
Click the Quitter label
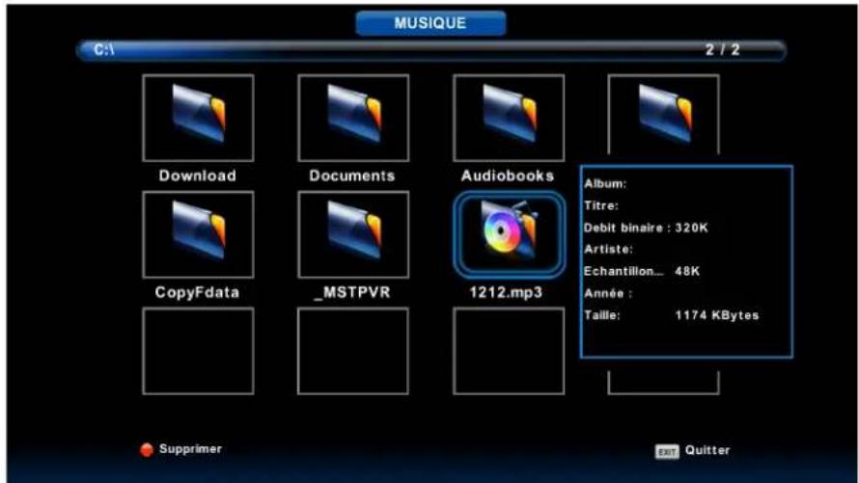tap(707, 450)
